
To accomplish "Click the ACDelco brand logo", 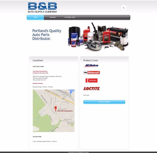I will [92, 65].
